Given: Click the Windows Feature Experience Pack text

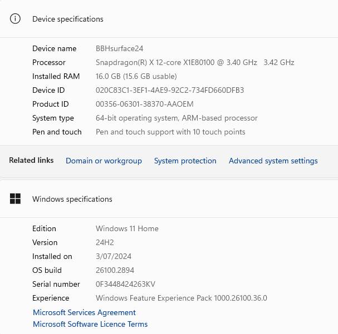Looking at the screenshot, I should coord(182,298).
